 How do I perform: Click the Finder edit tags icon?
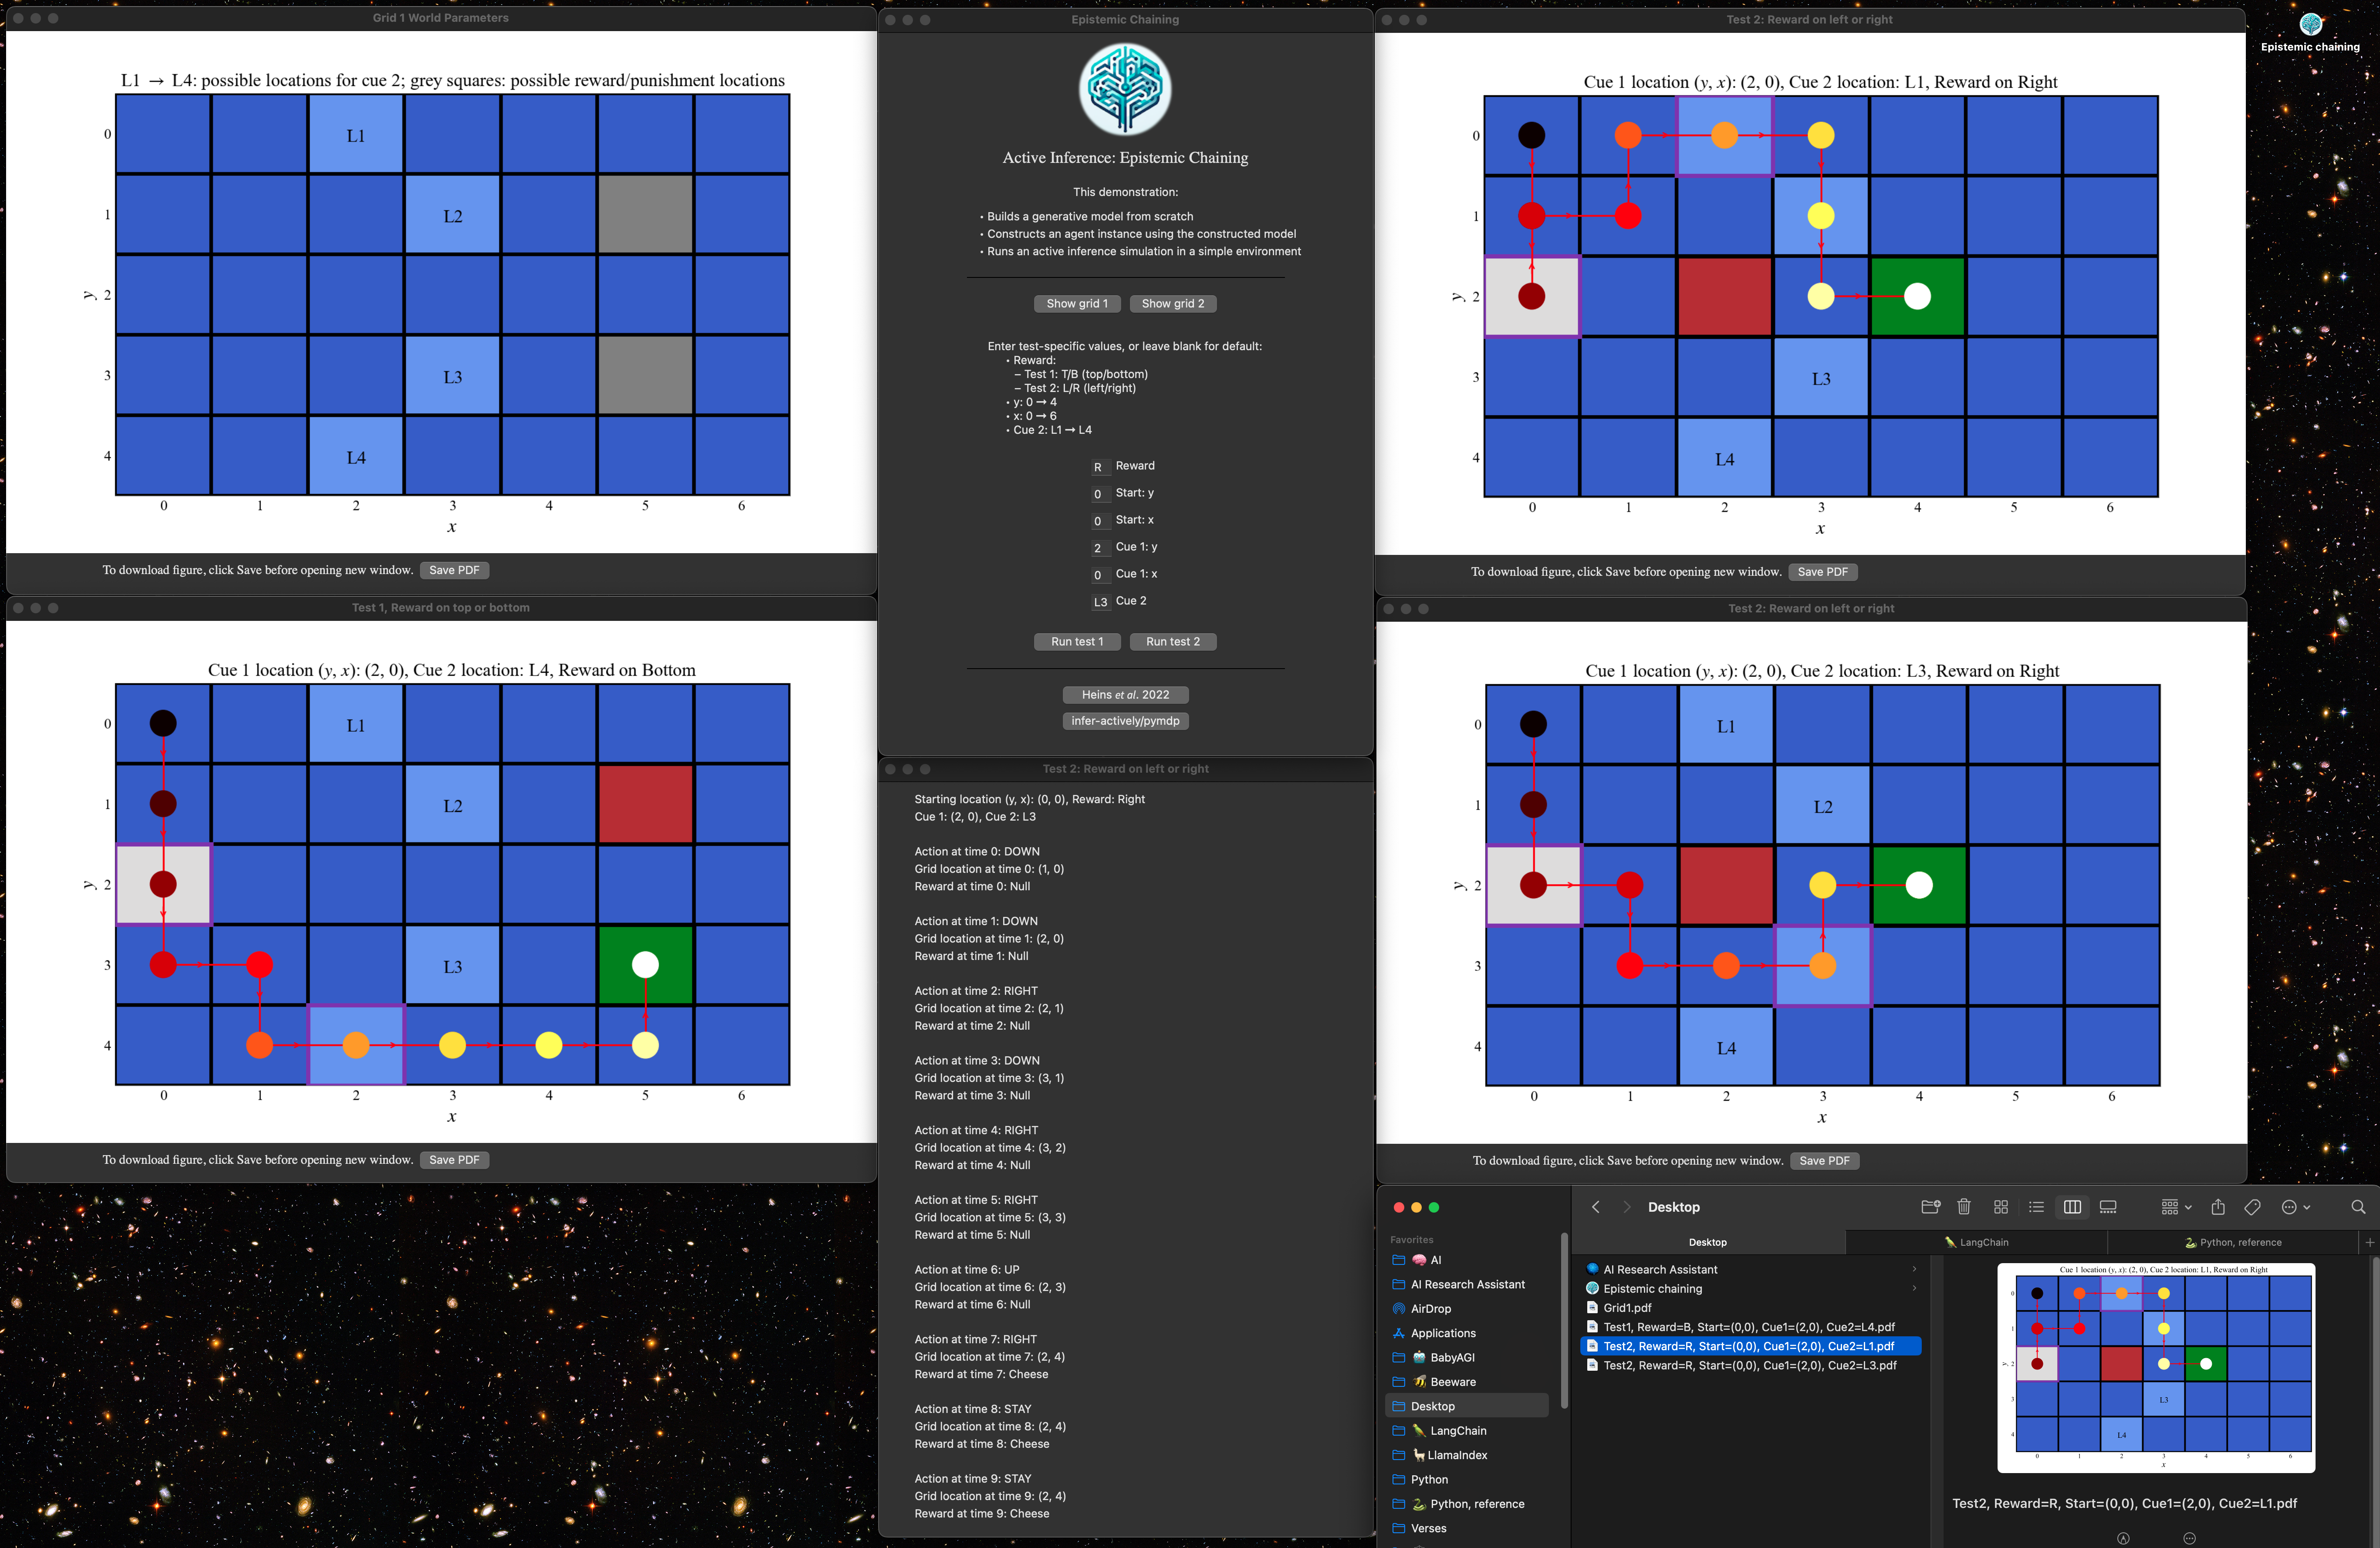2252,1207
